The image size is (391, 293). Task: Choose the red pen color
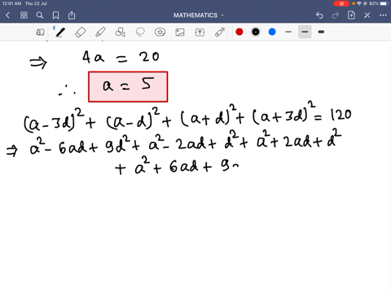(x=239, y=32)
